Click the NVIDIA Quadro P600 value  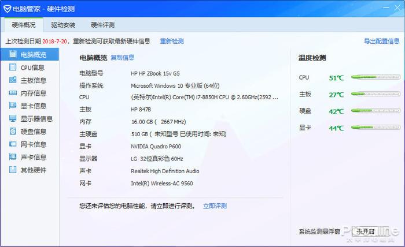coord(156,147)
